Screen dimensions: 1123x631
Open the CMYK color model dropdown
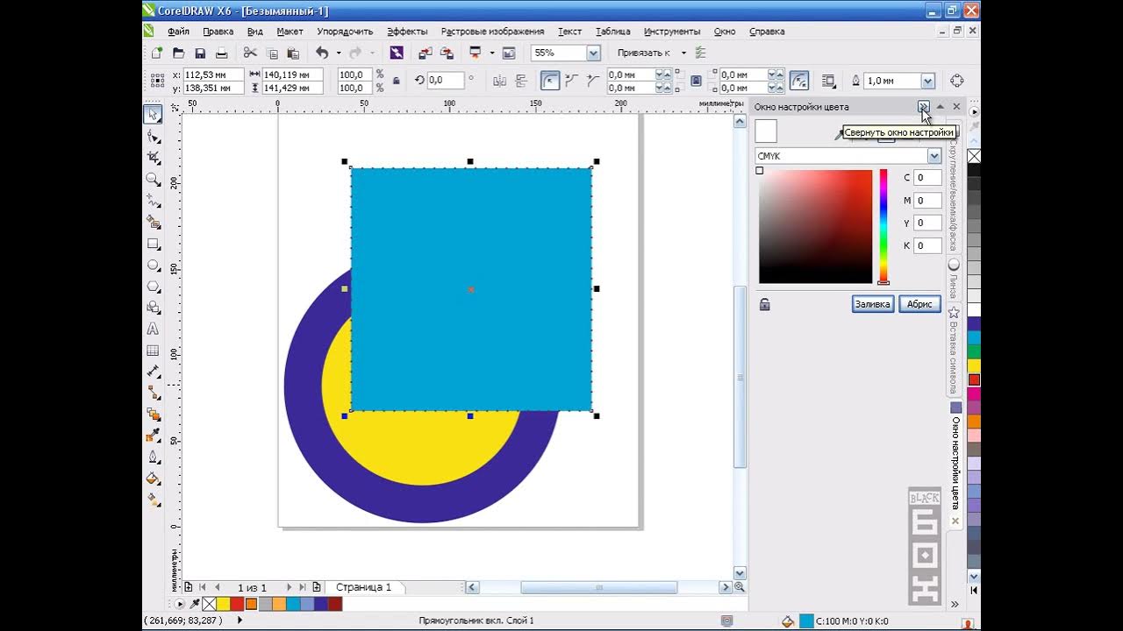933,156
